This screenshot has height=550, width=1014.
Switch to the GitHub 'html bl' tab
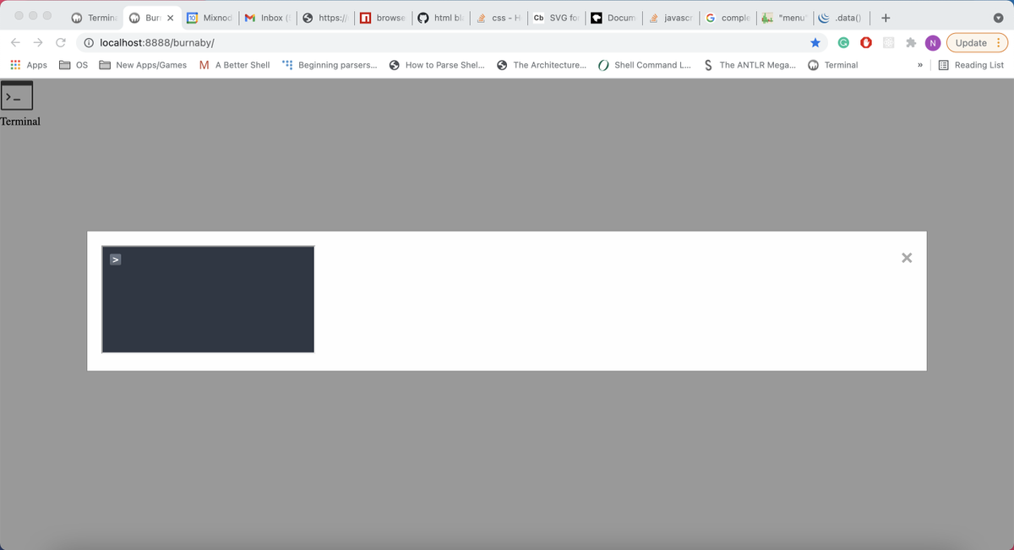pos(440,17)
